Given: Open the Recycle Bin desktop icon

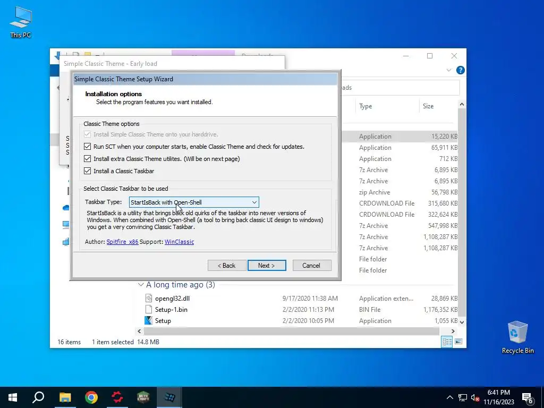Looking at the screenshot, I should pyautogui.click(x=517, y=337).
